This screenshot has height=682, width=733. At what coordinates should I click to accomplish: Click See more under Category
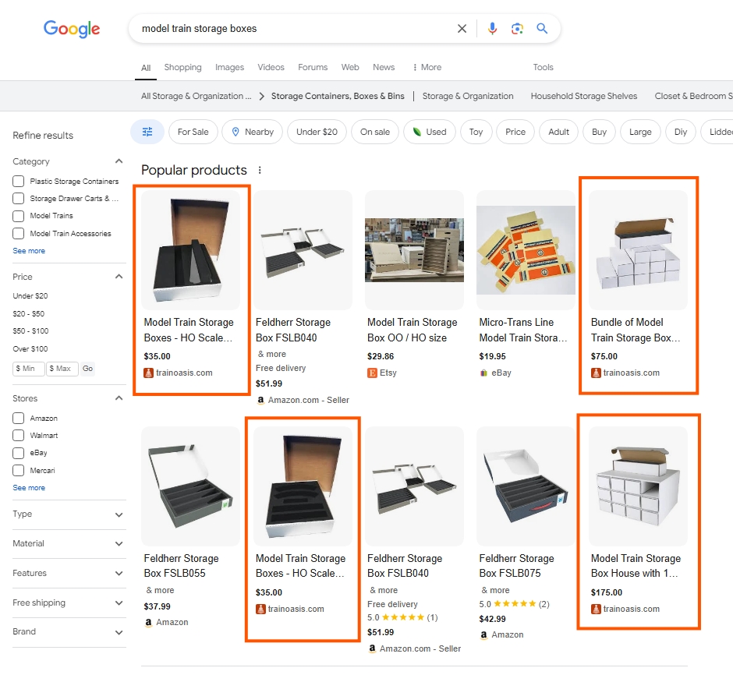click(29, 251)
